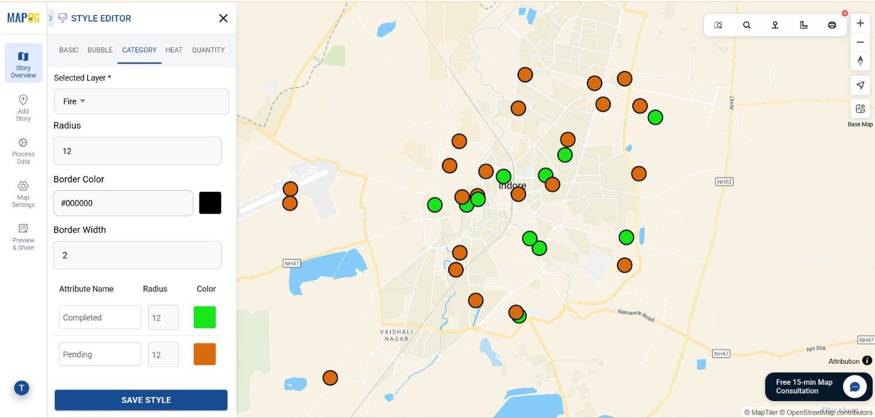
Task: Zoom in the map with plus button
Action: point(860,23)
